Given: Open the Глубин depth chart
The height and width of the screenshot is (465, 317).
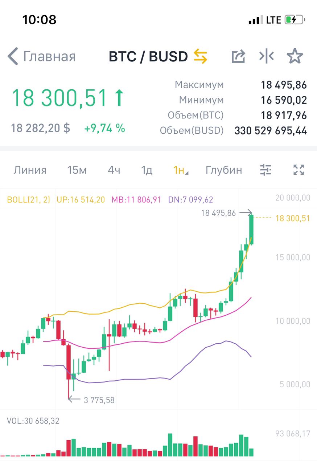Looking at the screenshot, I should [223, 170].
